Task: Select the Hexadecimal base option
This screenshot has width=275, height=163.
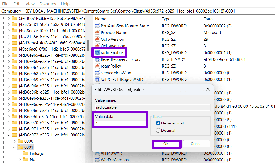Action: coord(158,123)
